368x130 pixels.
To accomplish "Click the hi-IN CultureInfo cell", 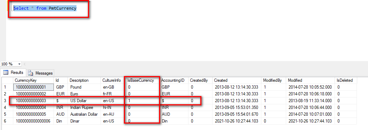I will coord(112,107).
